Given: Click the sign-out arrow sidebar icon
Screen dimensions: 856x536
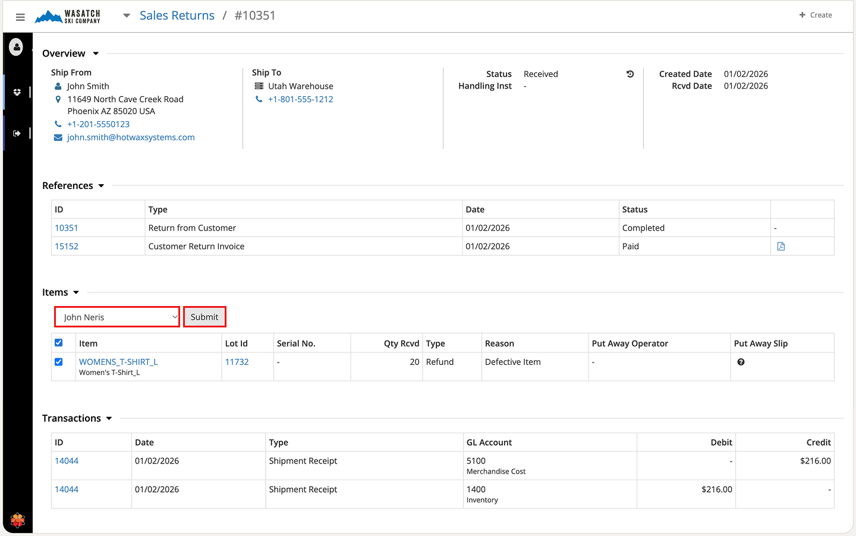Looking at the screenshot, I should tap(17, 133).
